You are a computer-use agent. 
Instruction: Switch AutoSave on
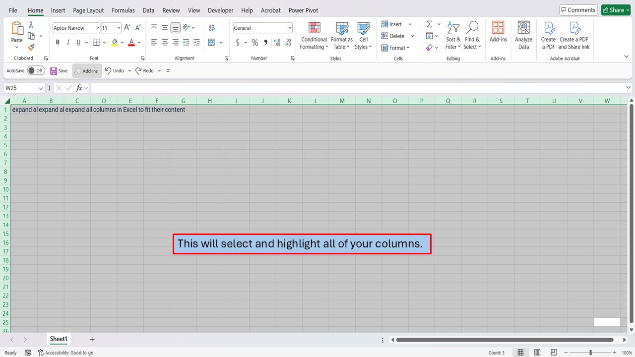click(x=36, y=70)
